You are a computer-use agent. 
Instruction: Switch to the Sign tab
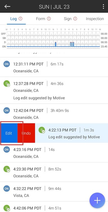(x=70, y=19)
